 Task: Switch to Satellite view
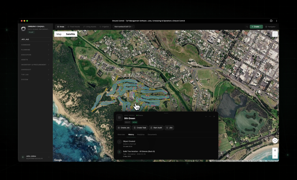70,34
